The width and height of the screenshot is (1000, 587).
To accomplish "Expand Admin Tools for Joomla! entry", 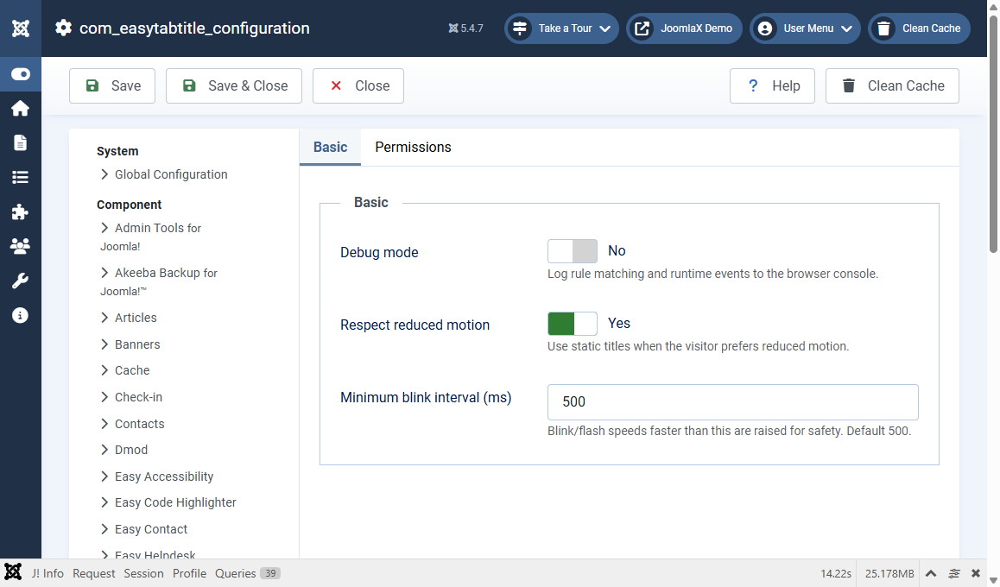I will pos(150,237).
